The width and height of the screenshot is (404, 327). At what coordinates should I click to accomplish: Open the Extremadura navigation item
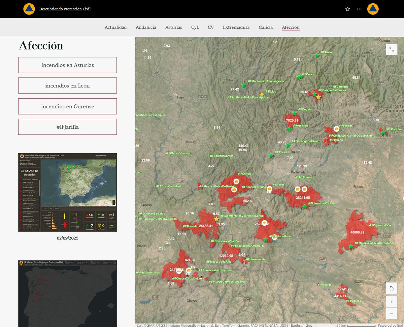tap(236, 27)
